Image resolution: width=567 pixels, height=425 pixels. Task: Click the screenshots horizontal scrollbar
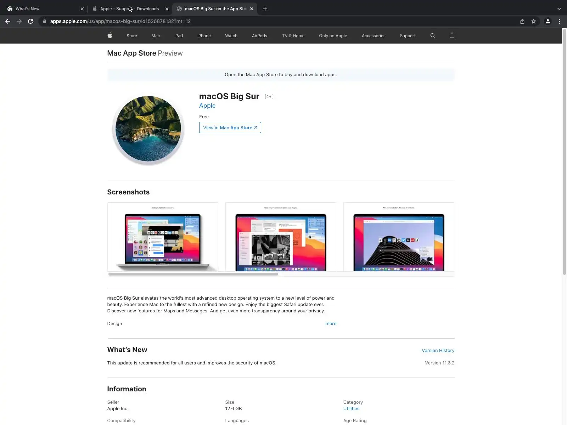click(x=193, y=274)
